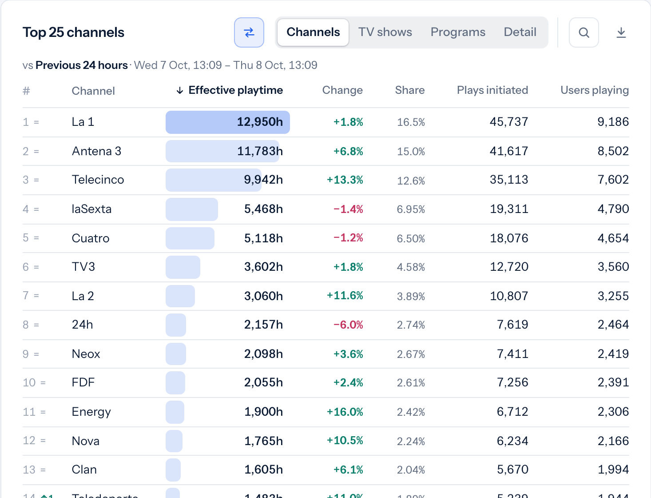Click the Clan channel name
This screenshot has height=498, width=651.
pyautogui.click(x=84, y=470)
